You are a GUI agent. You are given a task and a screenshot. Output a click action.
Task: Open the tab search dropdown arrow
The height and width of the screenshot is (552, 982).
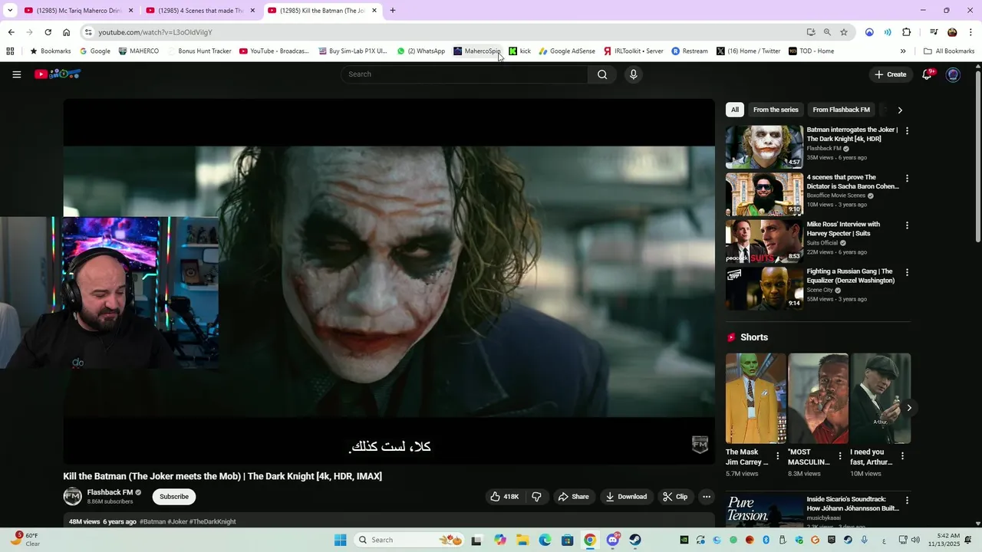pos(10,11)
